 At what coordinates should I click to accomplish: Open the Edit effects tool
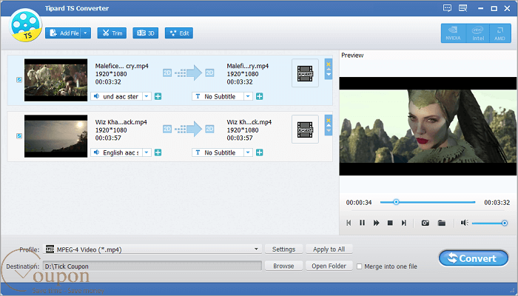point(179,33)
